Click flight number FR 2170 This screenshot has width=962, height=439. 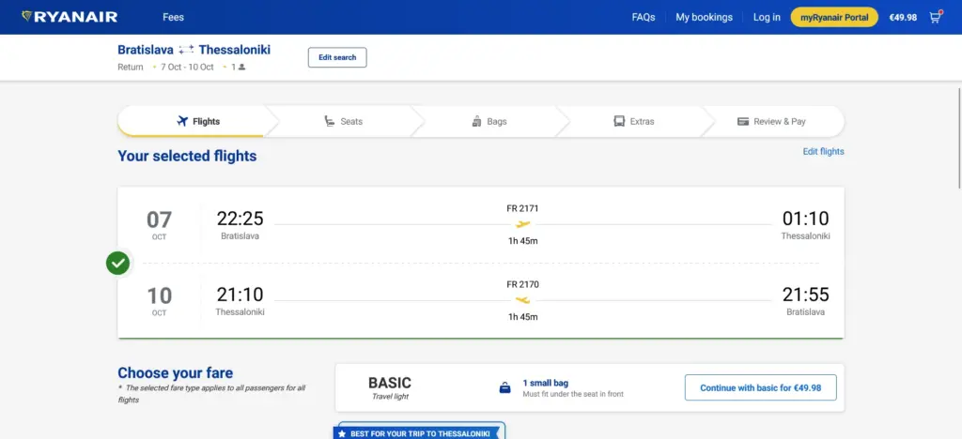[x=522, y=284]
